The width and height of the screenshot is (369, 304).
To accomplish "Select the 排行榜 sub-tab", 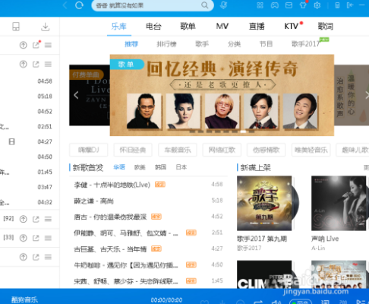I will coord(166,44).
